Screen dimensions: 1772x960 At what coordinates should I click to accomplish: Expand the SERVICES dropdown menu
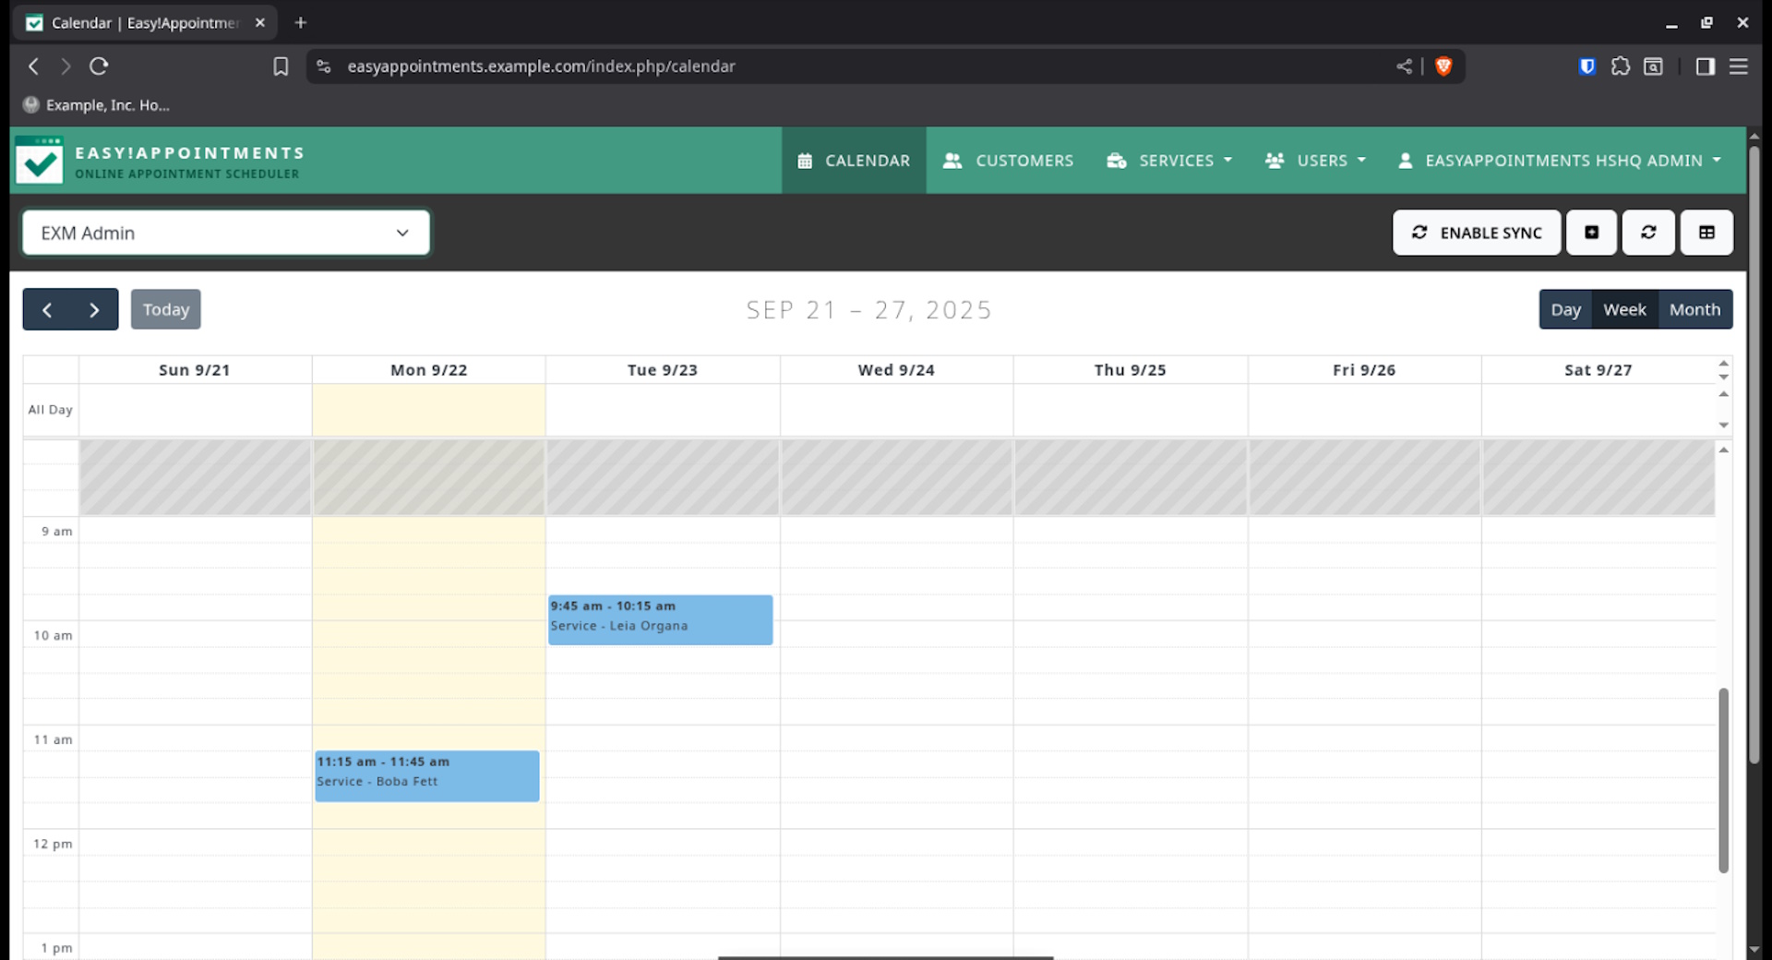tap(1168, 160)
